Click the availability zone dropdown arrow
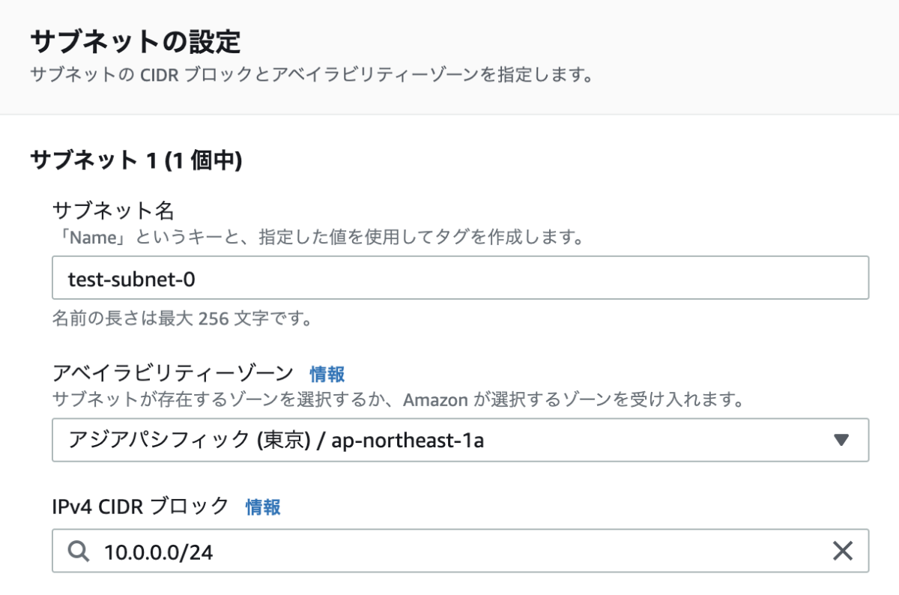The height and width of the screenshot is (595, 899). tap(841, 440)
